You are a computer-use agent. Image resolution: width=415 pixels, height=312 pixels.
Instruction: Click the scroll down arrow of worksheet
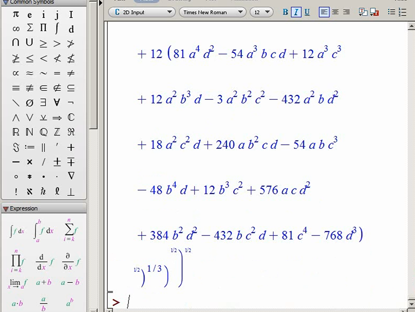(x=411, y=304)
